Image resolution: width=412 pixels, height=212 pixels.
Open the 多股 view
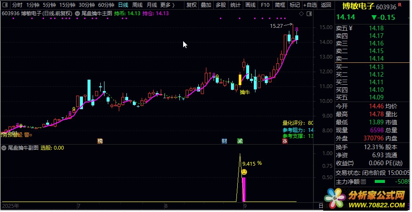tap(221, 5)
